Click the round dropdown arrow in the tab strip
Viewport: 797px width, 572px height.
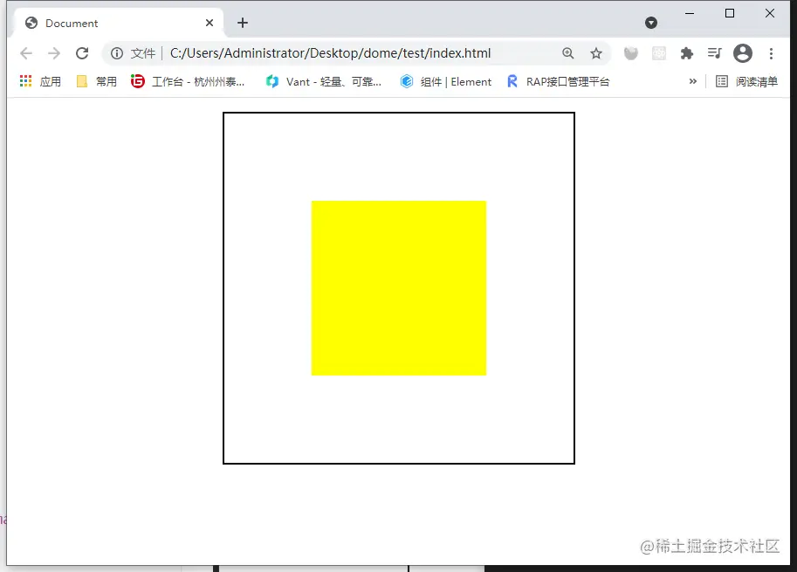651,23
